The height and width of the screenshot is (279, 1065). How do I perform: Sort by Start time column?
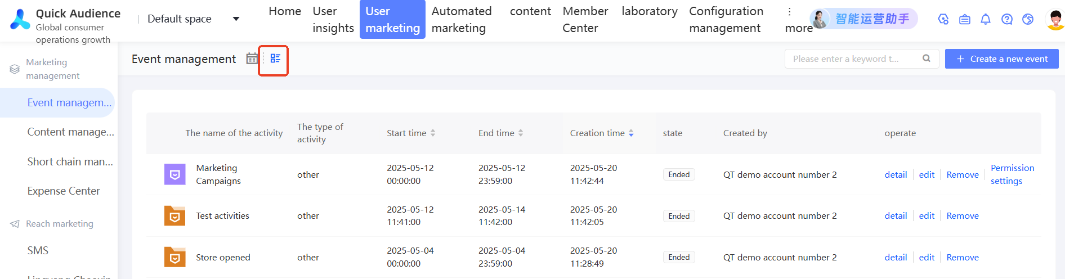tap(433, 133)
